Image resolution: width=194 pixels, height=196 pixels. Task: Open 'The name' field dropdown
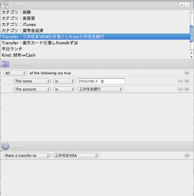32,81
